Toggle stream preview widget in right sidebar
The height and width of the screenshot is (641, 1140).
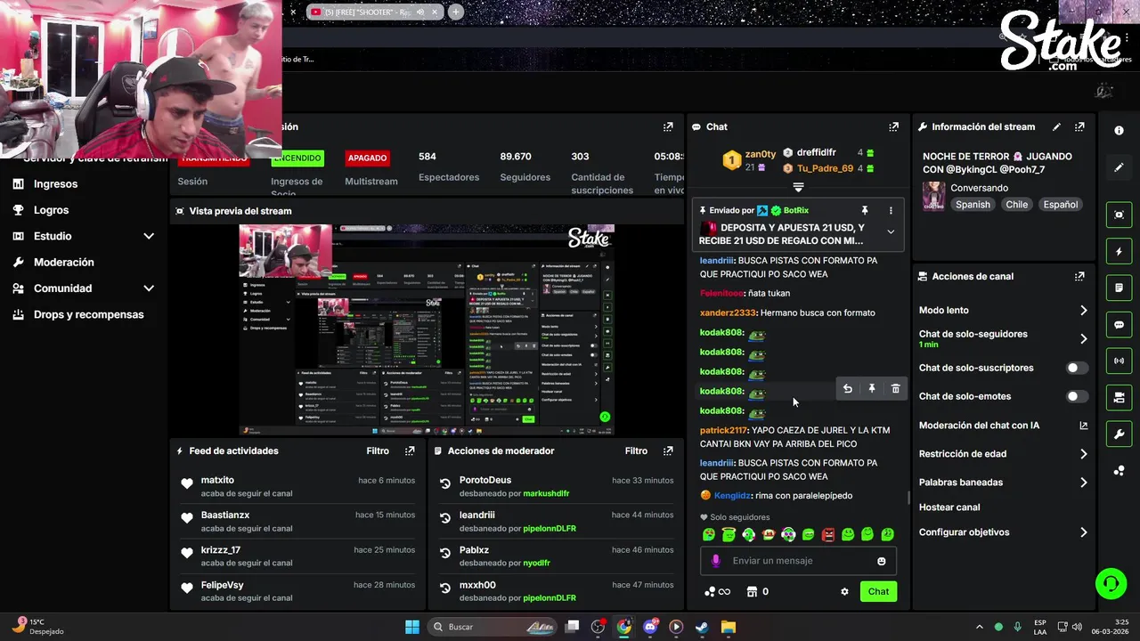coord(1120,215)
